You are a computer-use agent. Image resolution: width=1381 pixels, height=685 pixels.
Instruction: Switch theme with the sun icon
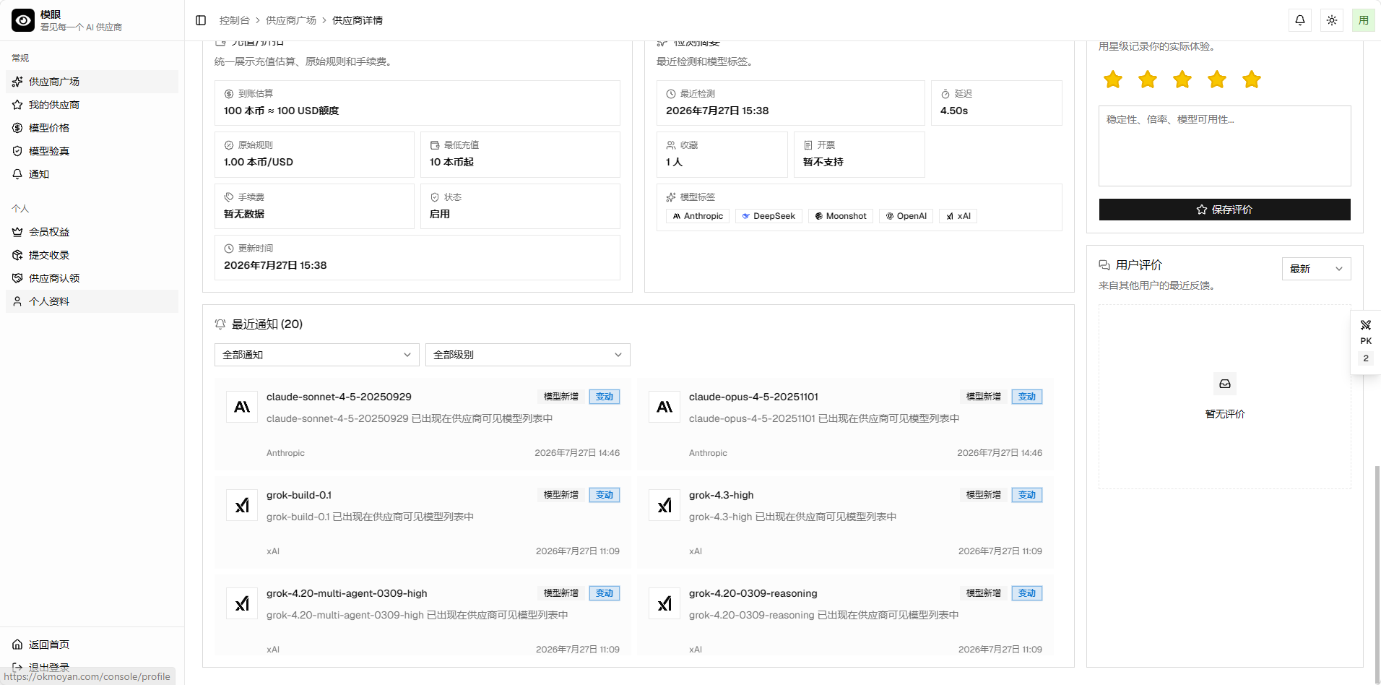(x=1332, y=20)
